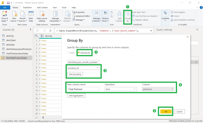Select the Advanced radio option

84,53
